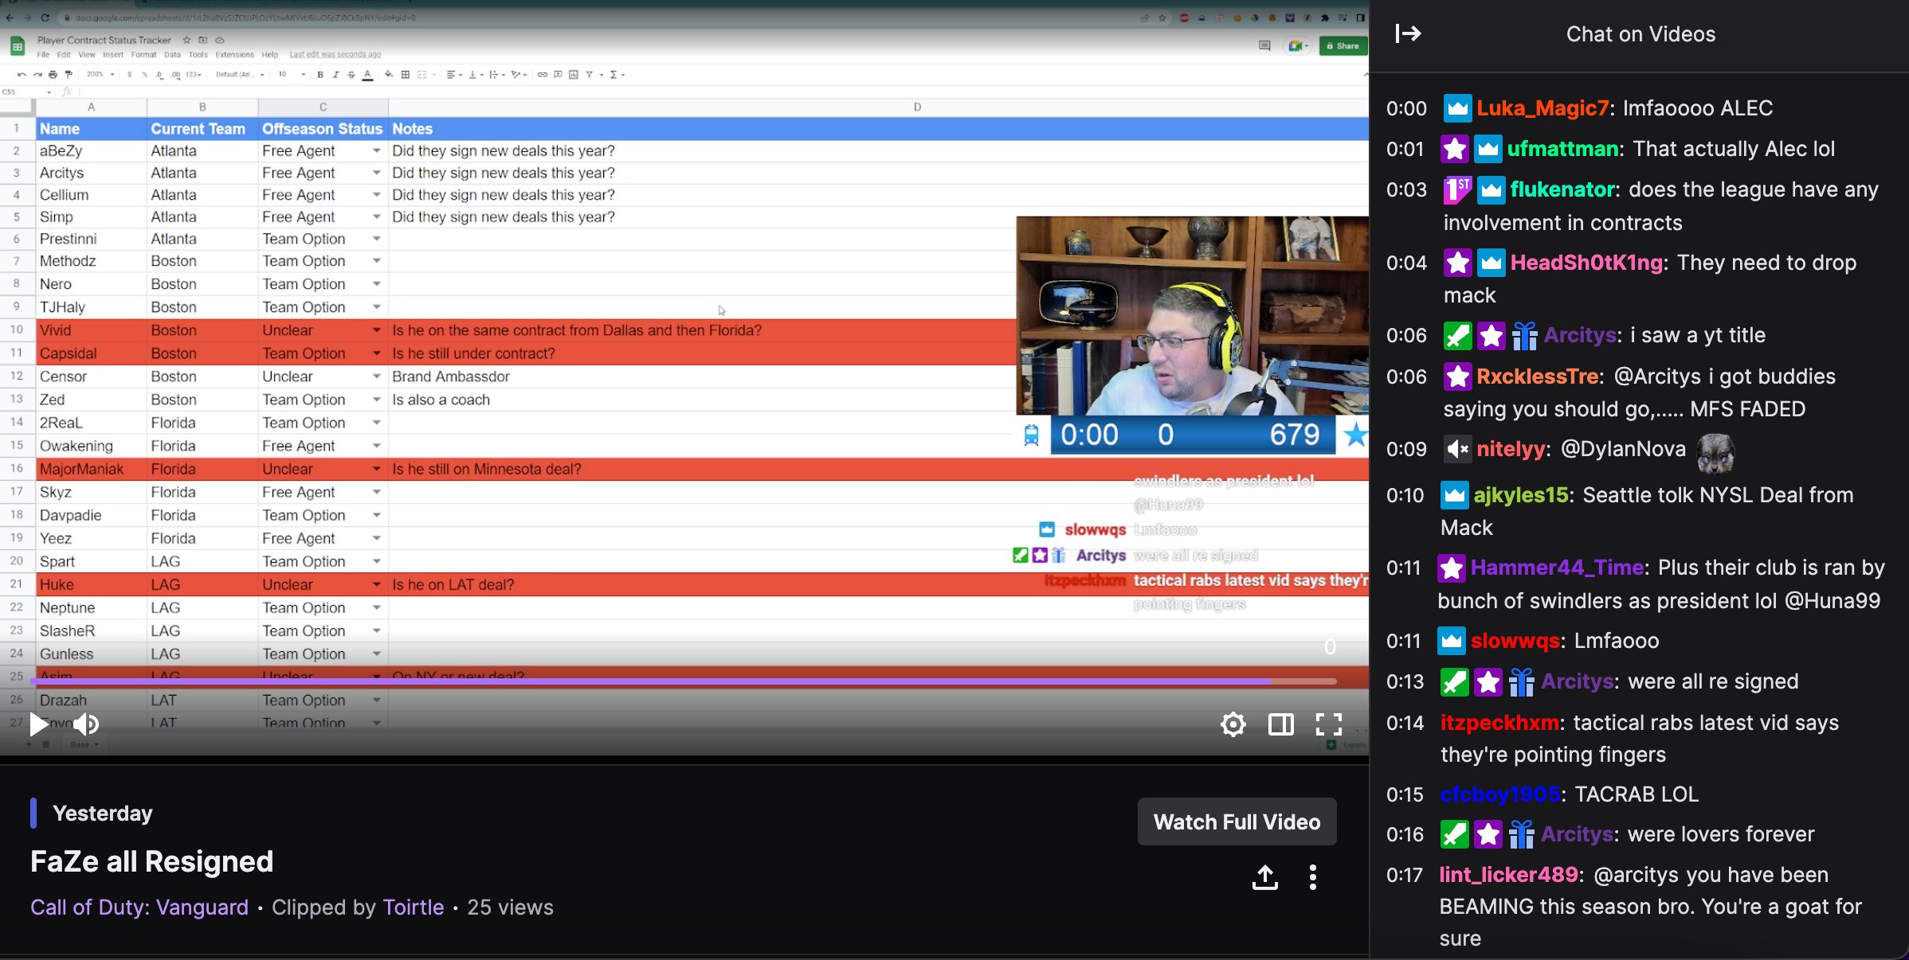Seek on the purple clip progress bar
The image size is (1909, 960).
tap(683, 681)
